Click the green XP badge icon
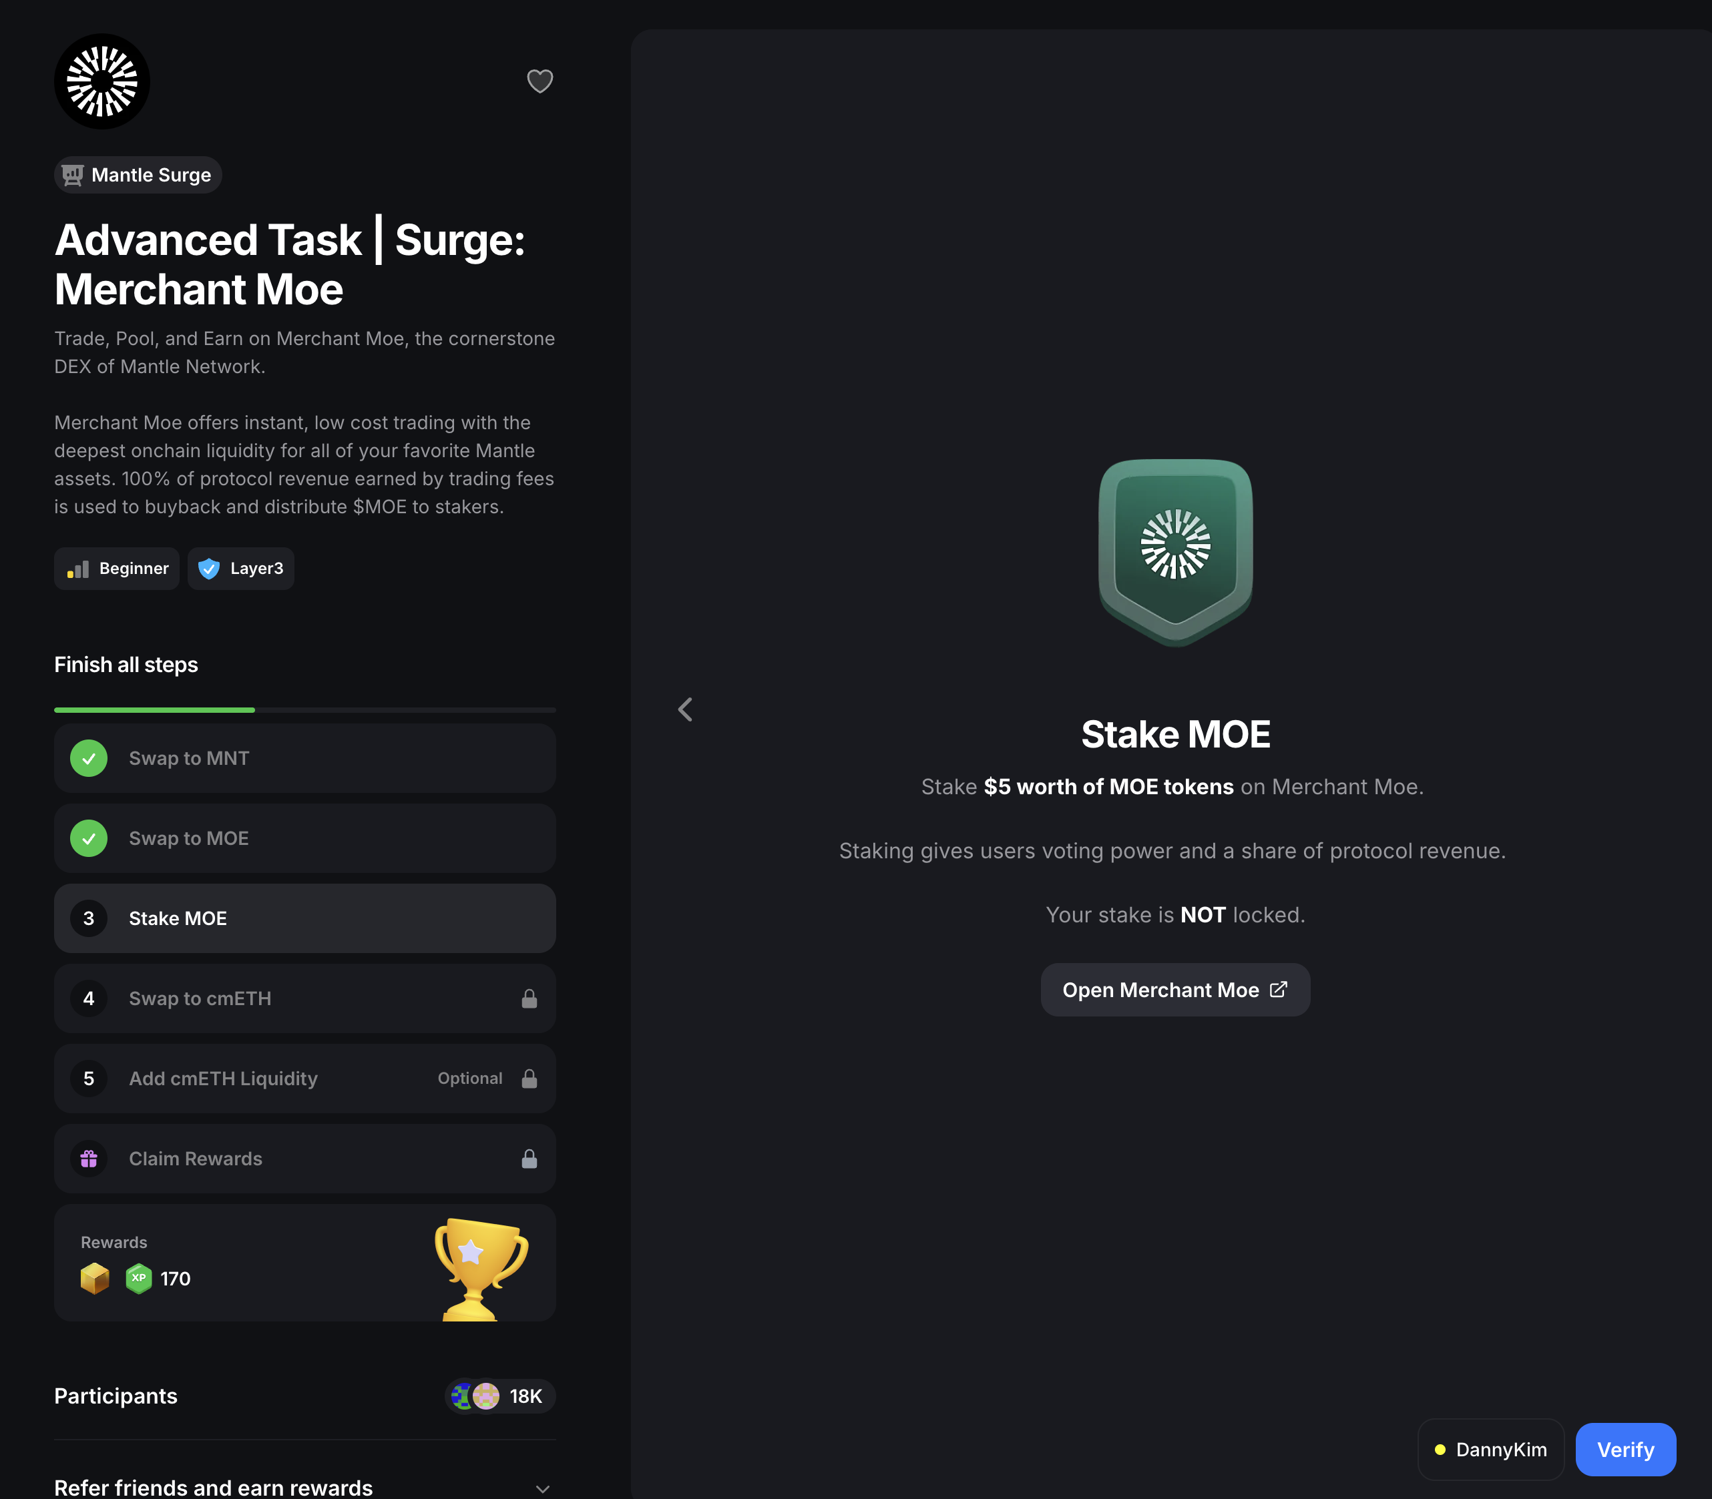This screenshot has width=1712, height=1499. 139,1278
